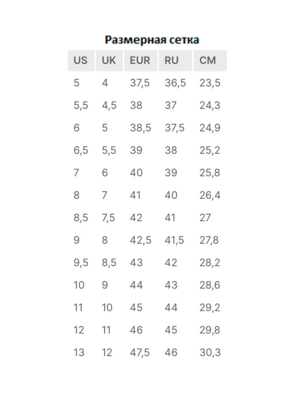This screenshot has height=396, width=297.
Task: Select the 26,4 CM value
Action: click(x=210, y=195)
